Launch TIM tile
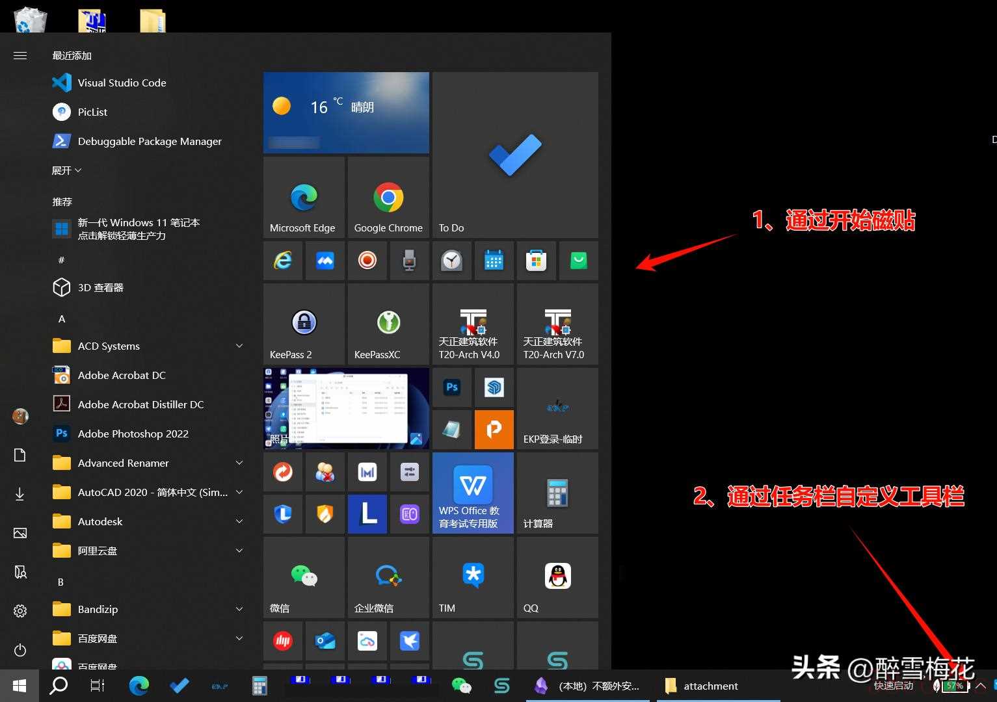 pos(473,577)
